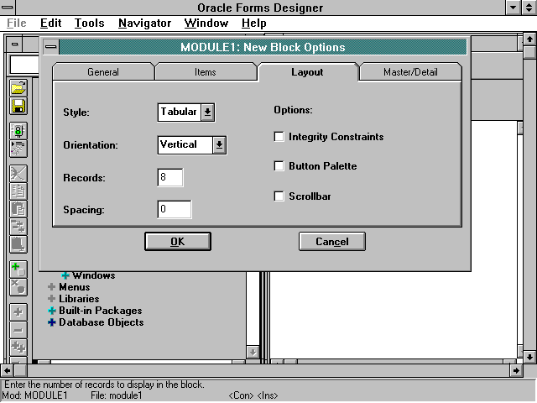Click the Save diskette icon
The image size is (537, 403).
(18, 106)
